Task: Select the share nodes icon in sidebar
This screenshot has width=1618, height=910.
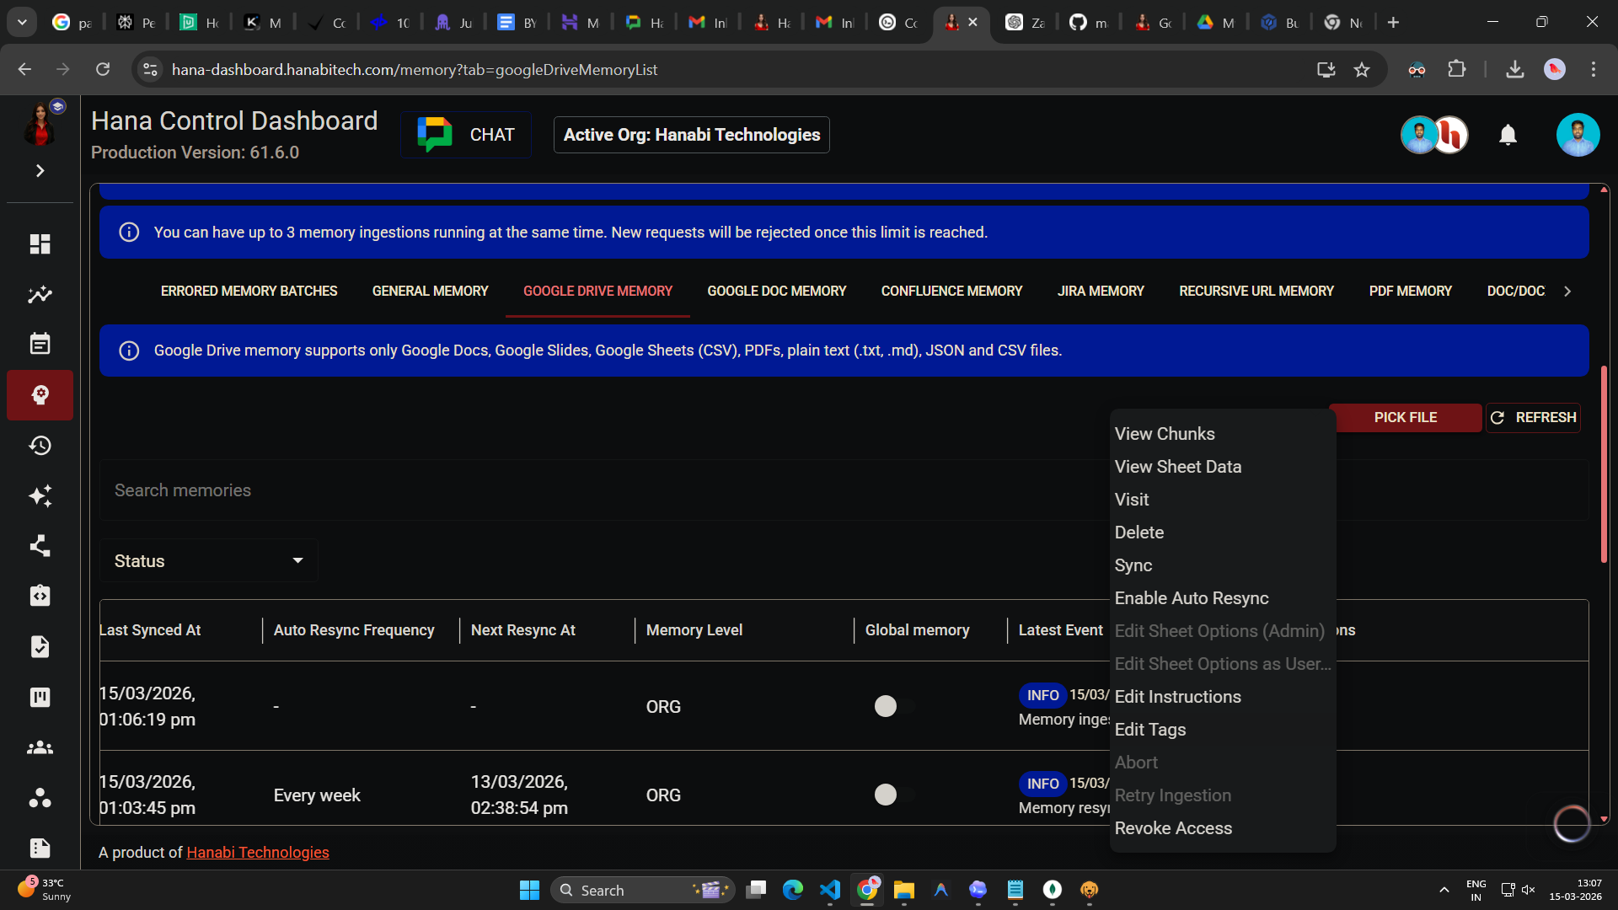Action: (x=40, y=546)
